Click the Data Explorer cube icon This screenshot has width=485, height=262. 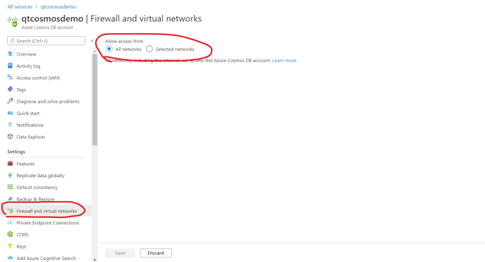tap(10, 136)
